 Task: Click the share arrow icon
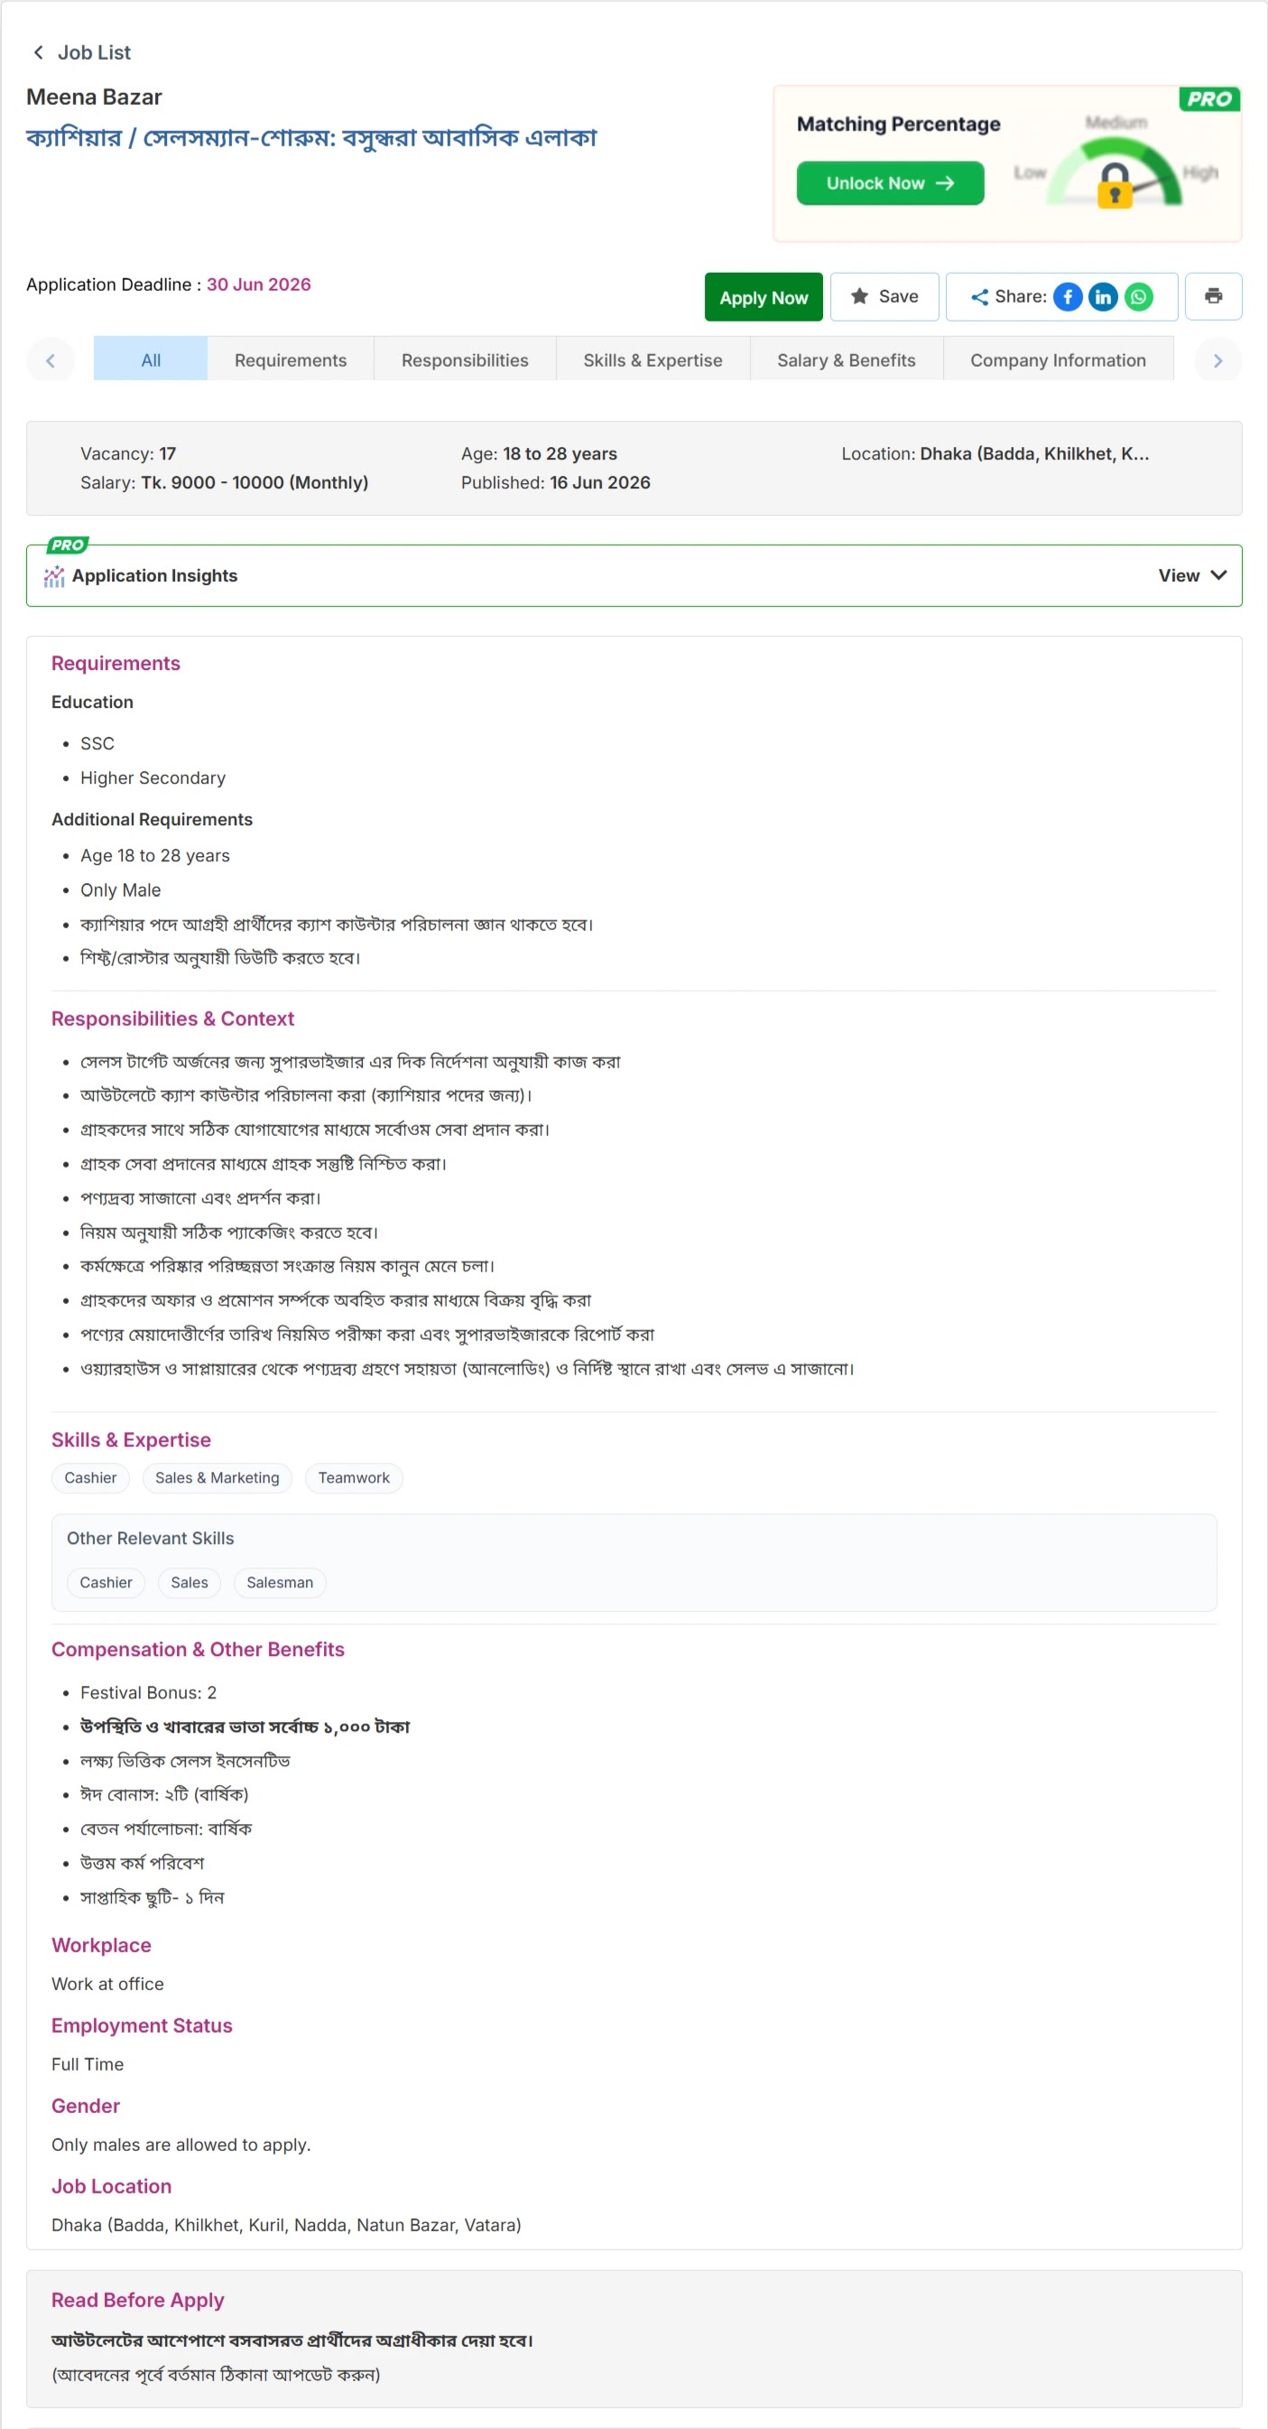click(x=979, y=297)
